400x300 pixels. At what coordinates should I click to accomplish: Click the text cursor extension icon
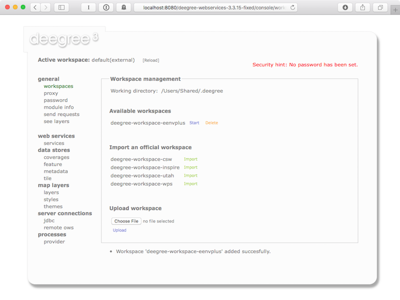(88, 7)
